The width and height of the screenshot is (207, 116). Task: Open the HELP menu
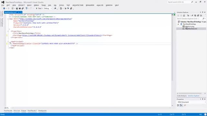point(117,5)
